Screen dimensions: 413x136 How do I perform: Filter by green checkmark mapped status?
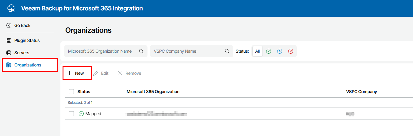(x=269, y=51)
